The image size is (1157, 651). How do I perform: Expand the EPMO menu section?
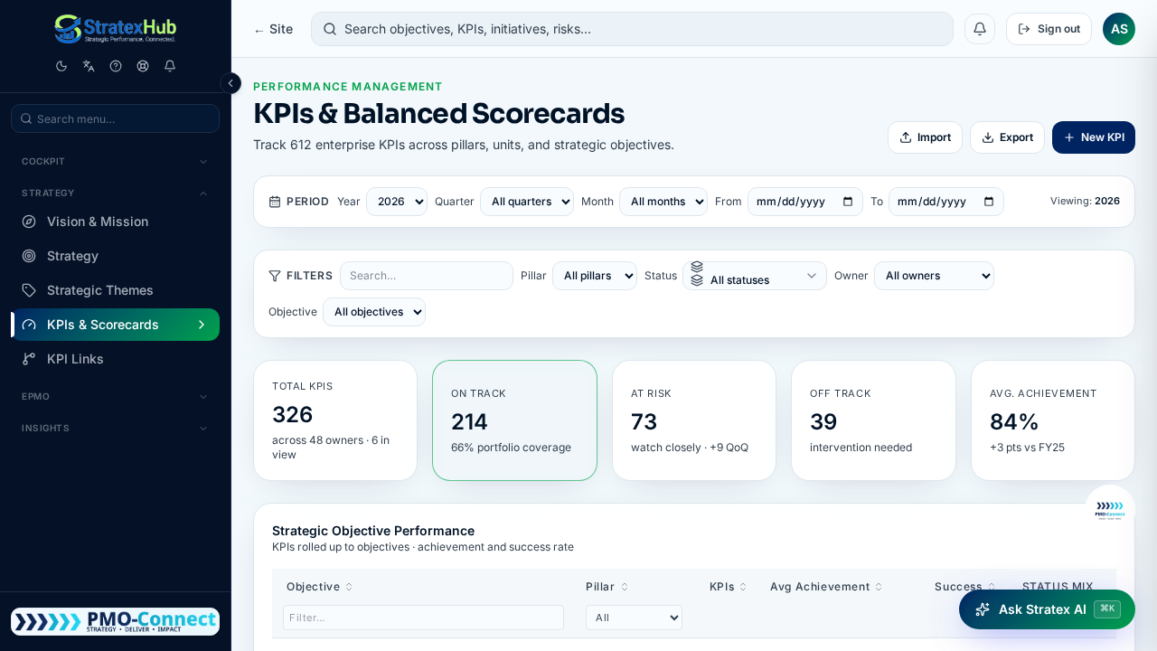click(x=115, y=396)
